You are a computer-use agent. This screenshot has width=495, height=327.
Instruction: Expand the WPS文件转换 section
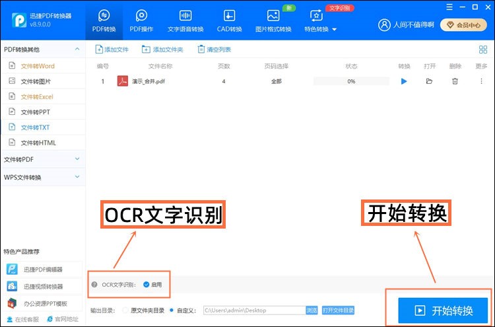pos(43,177)
